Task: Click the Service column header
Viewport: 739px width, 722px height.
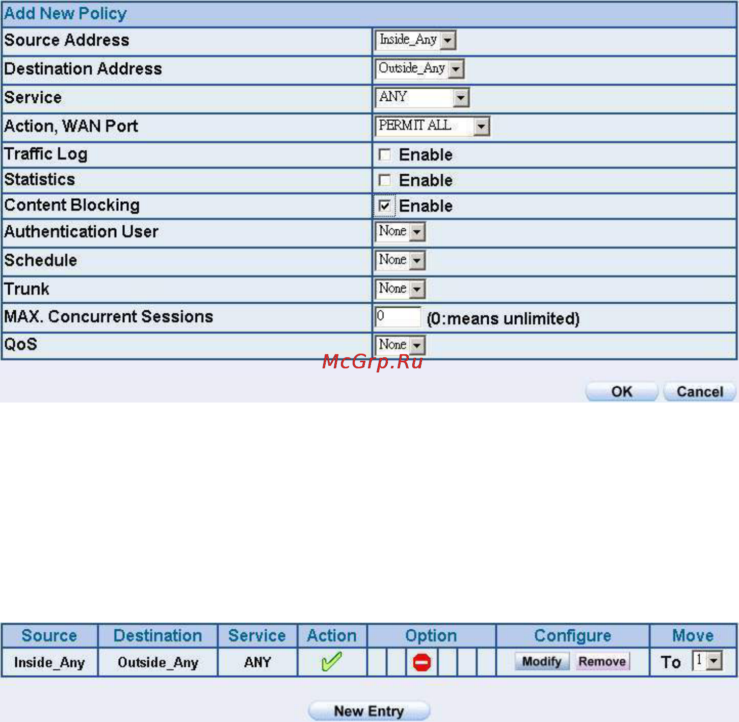Action: 257,635
